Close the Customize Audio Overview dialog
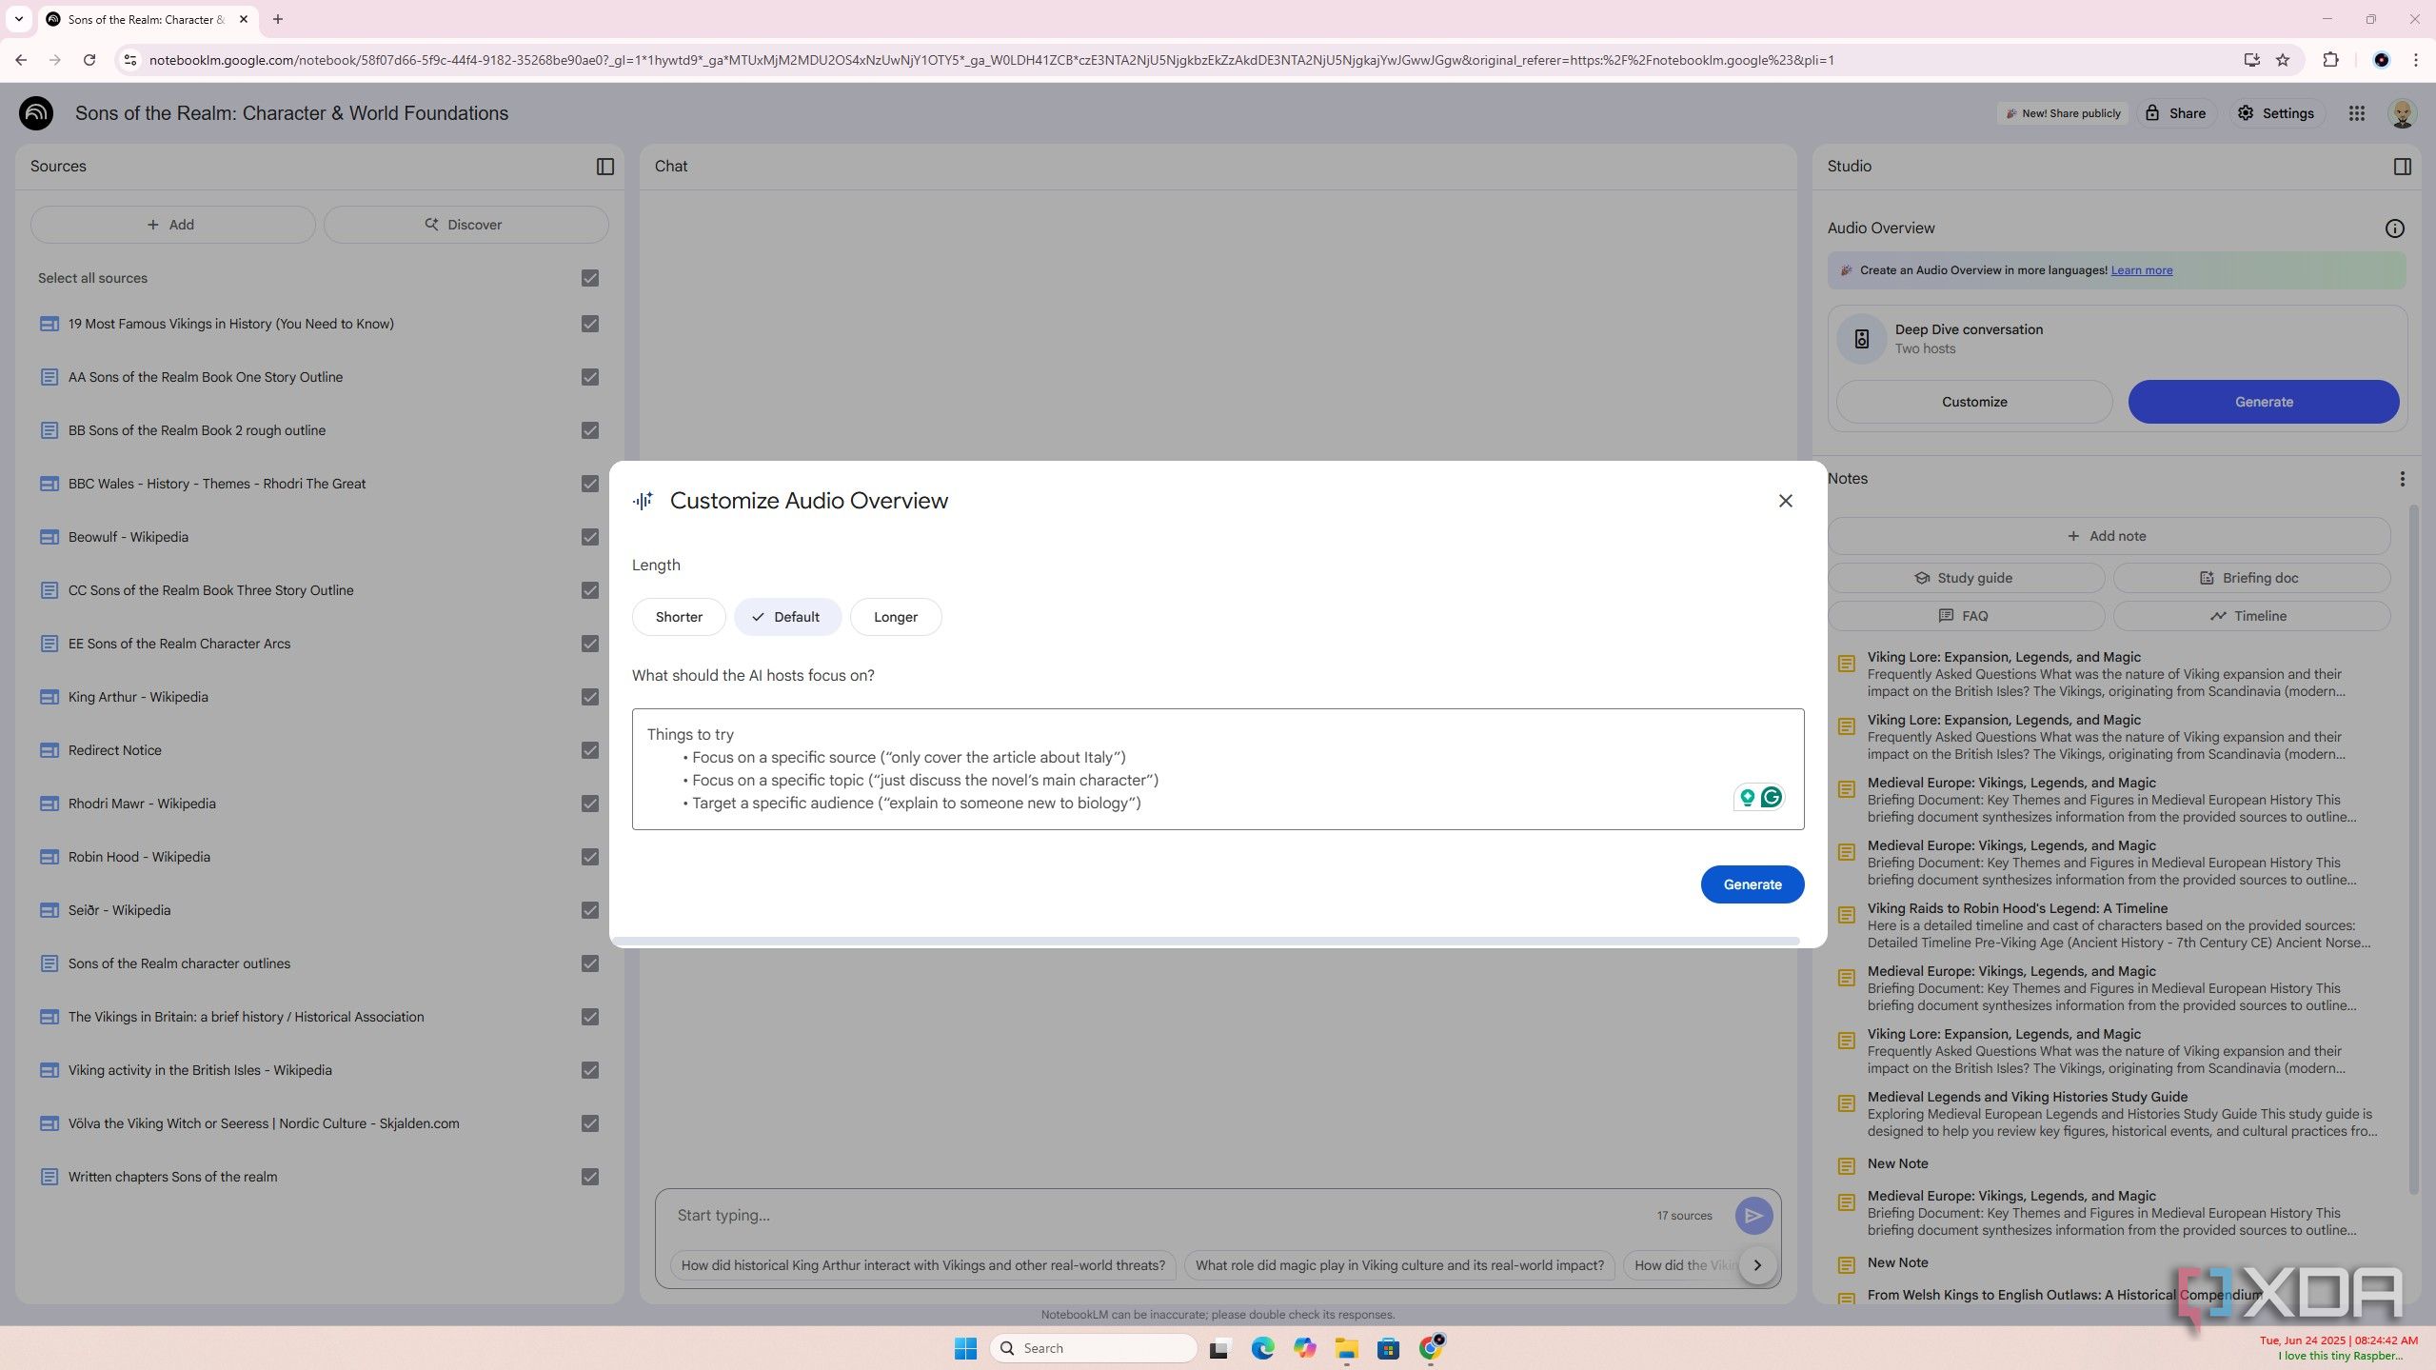The image size is (2436, 1370). (1785, 501)
